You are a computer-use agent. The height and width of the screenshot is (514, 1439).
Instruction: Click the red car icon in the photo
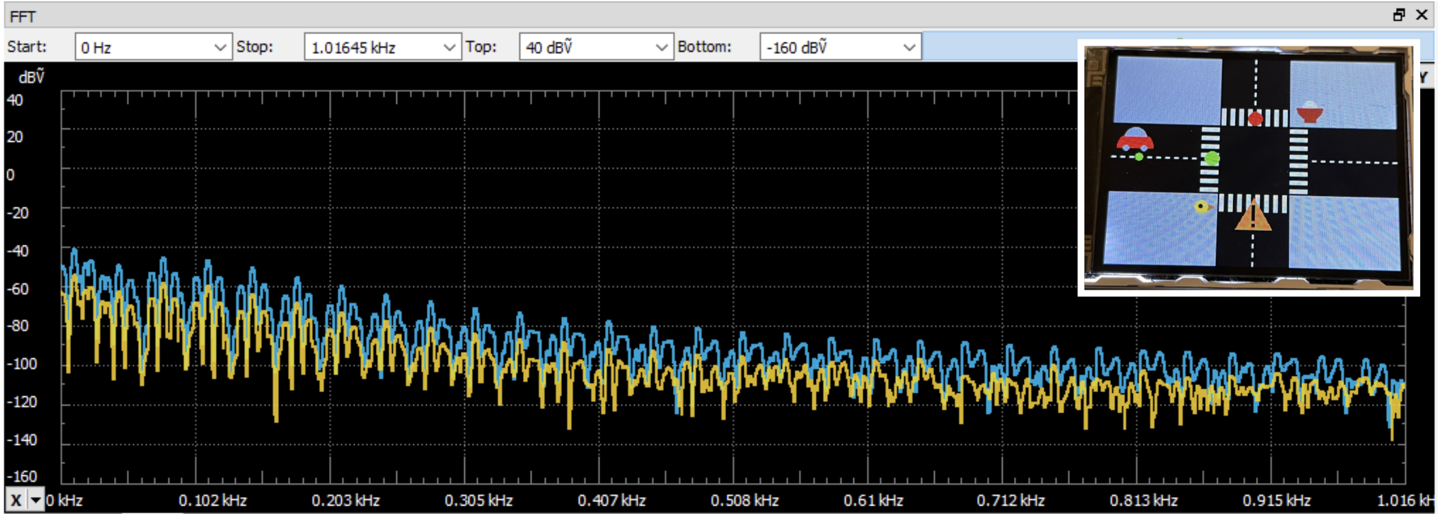point(1135,139)
